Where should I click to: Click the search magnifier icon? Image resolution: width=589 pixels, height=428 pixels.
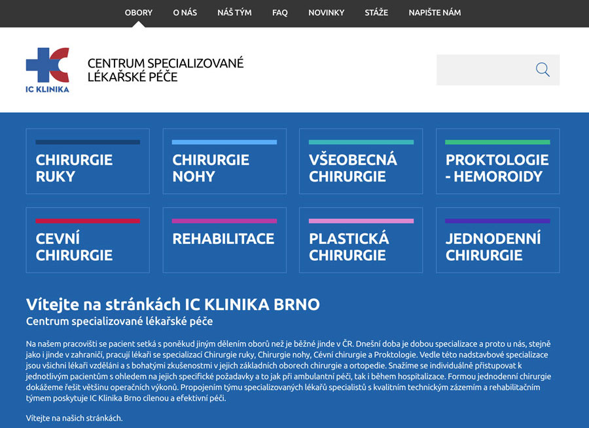[x=543, y=69]
